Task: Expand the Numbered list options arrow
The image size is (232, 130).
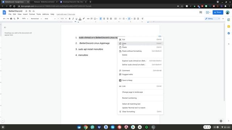Action: tap(132, 19)
